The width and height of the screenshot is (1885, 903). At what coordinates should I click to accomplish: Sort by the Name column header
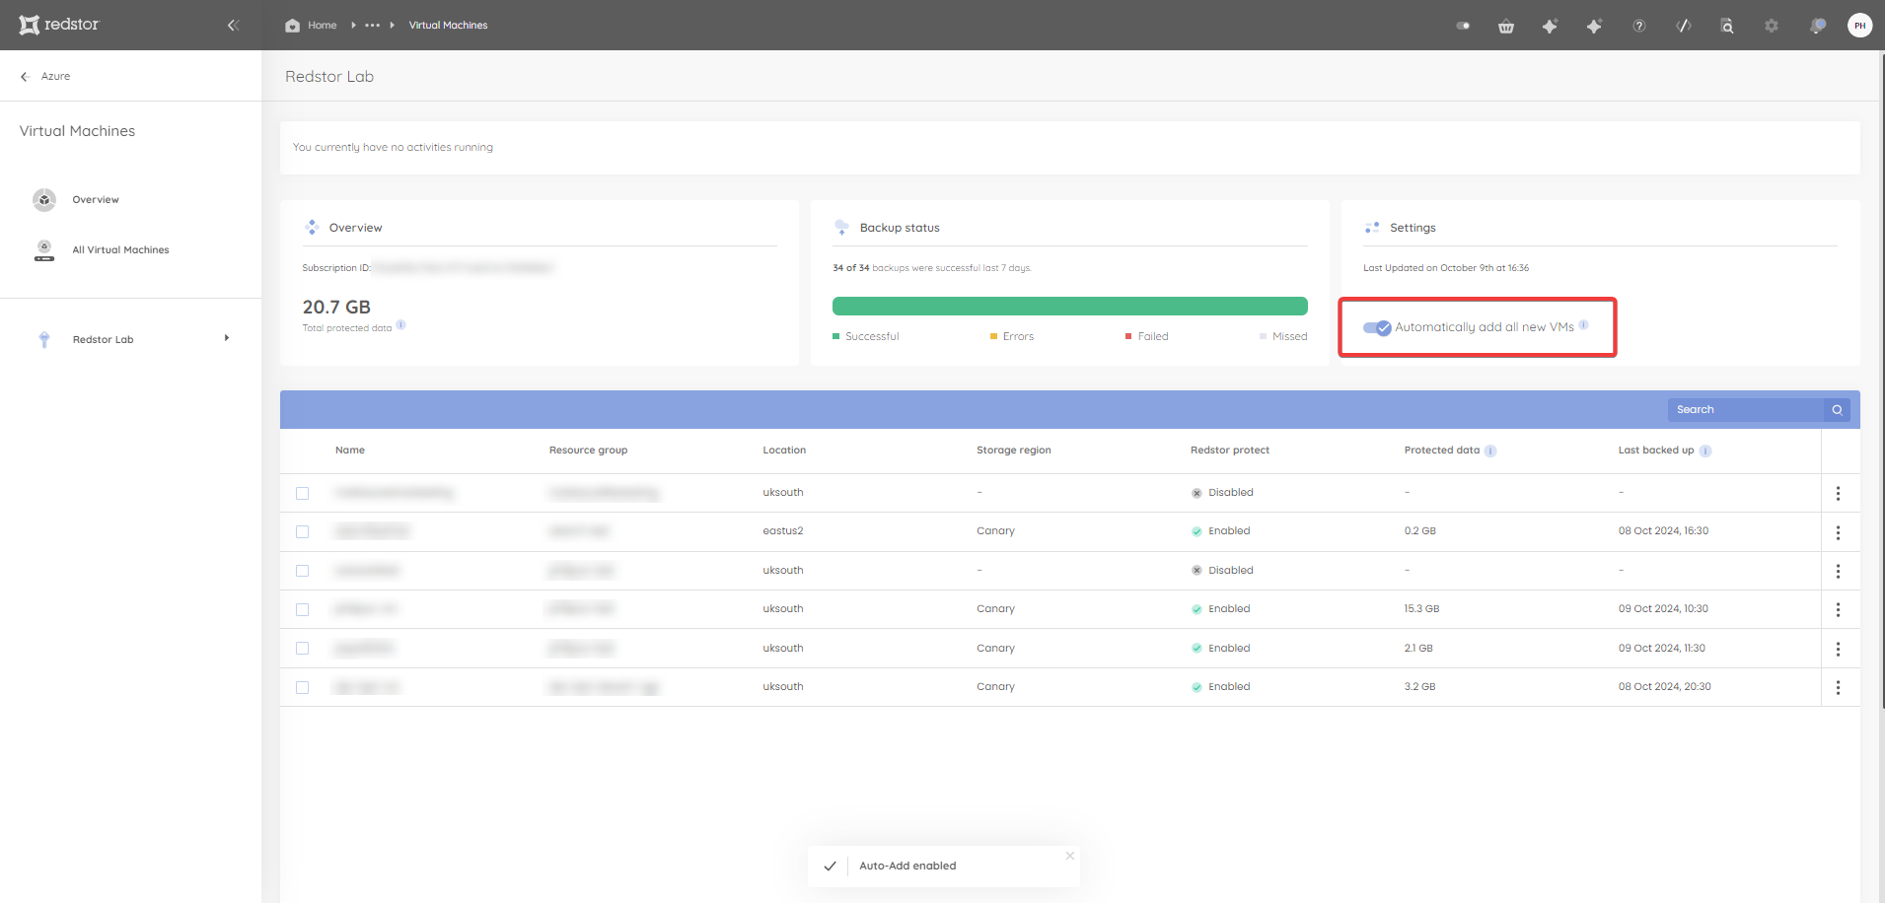(x=350, y=451)
